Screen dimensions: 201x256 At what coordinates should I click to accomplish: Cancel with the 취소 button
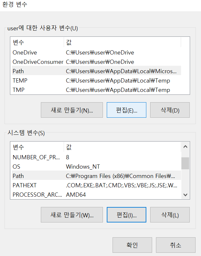click(x=176, y=245)
